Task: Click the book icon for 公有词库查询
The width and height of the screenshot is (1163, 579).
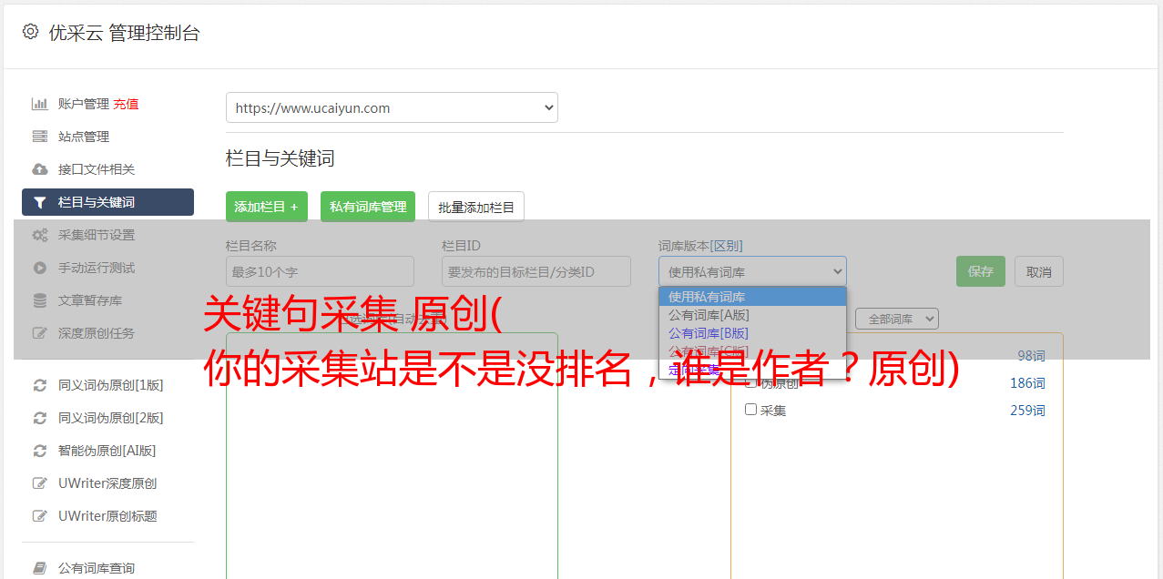Action: 39,568
